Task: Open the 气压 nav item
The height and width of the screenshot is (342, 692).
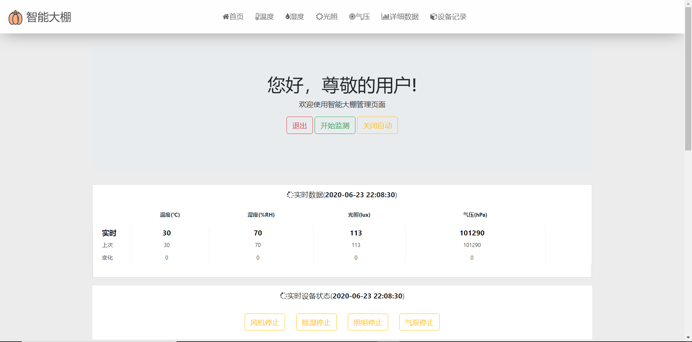Action: point(359,17)
